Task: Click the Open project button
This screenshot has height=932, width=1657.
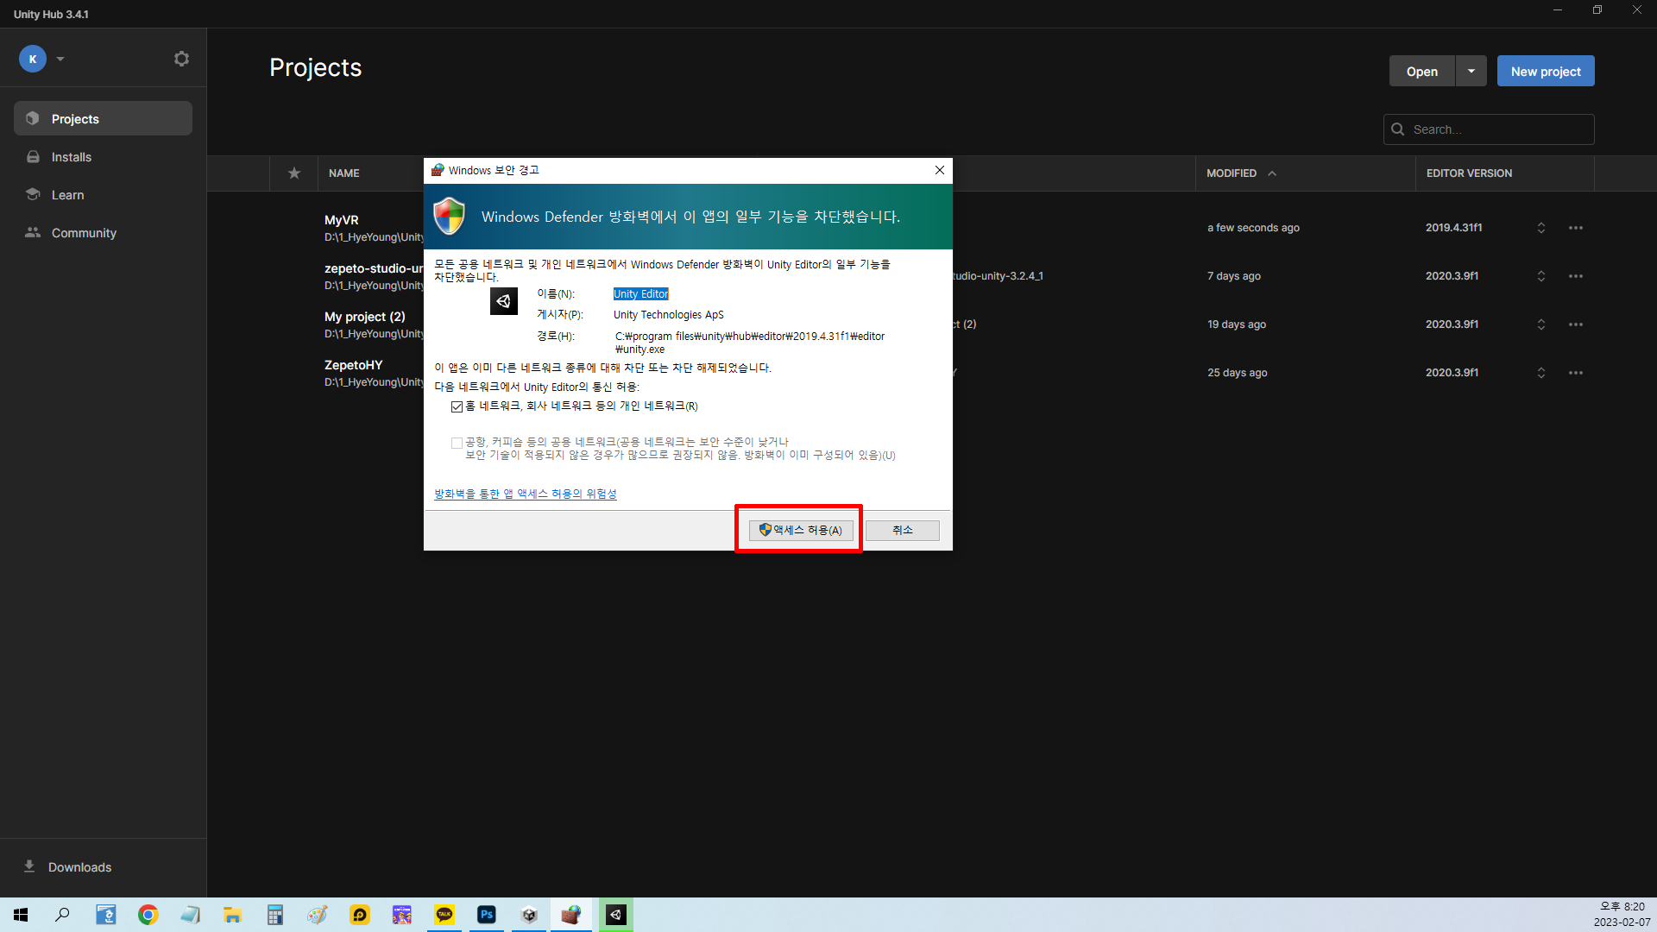Action: (x=1421, y=71)
